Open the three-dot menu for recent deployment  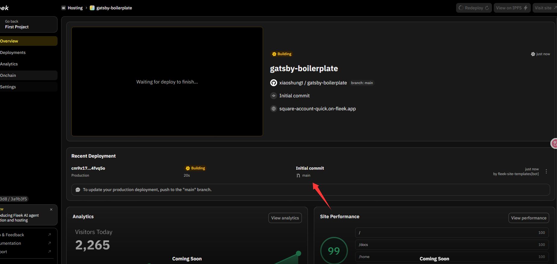coord(546,171)
